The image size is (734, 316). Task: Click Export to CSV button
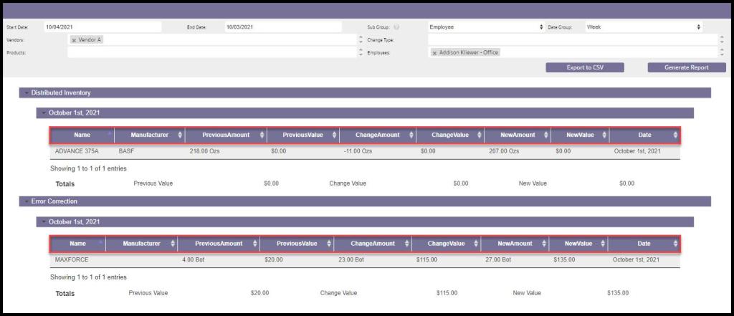584,67
